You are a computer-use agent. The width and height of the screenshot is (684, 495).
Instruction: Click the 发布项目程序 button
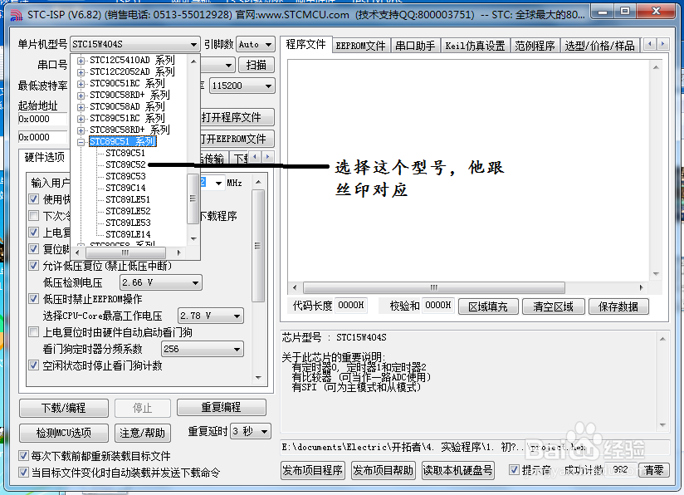313,471
